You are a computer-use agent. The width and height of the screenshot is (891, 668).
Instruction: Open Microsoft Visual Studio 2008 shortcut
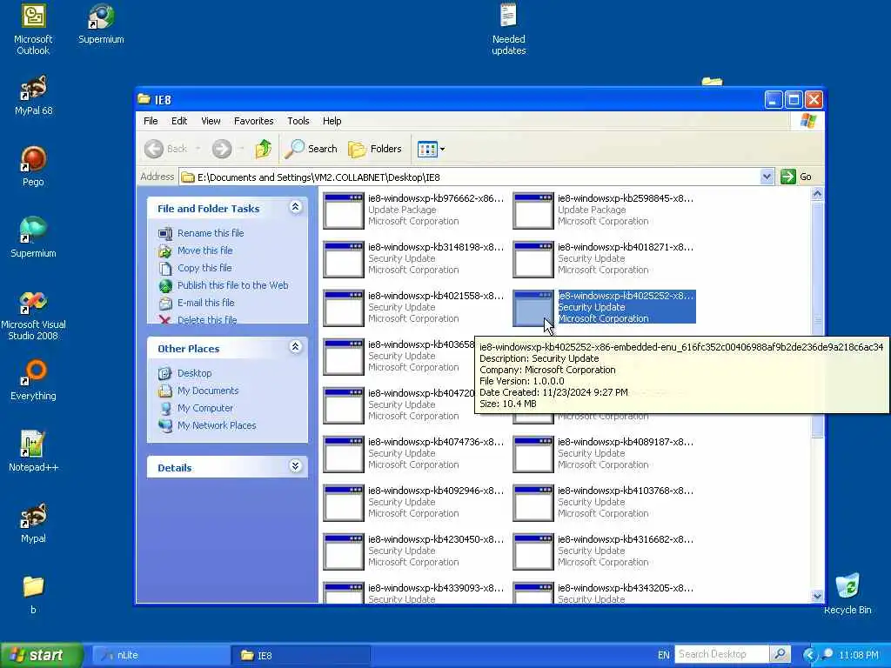(x=33, y=315)
